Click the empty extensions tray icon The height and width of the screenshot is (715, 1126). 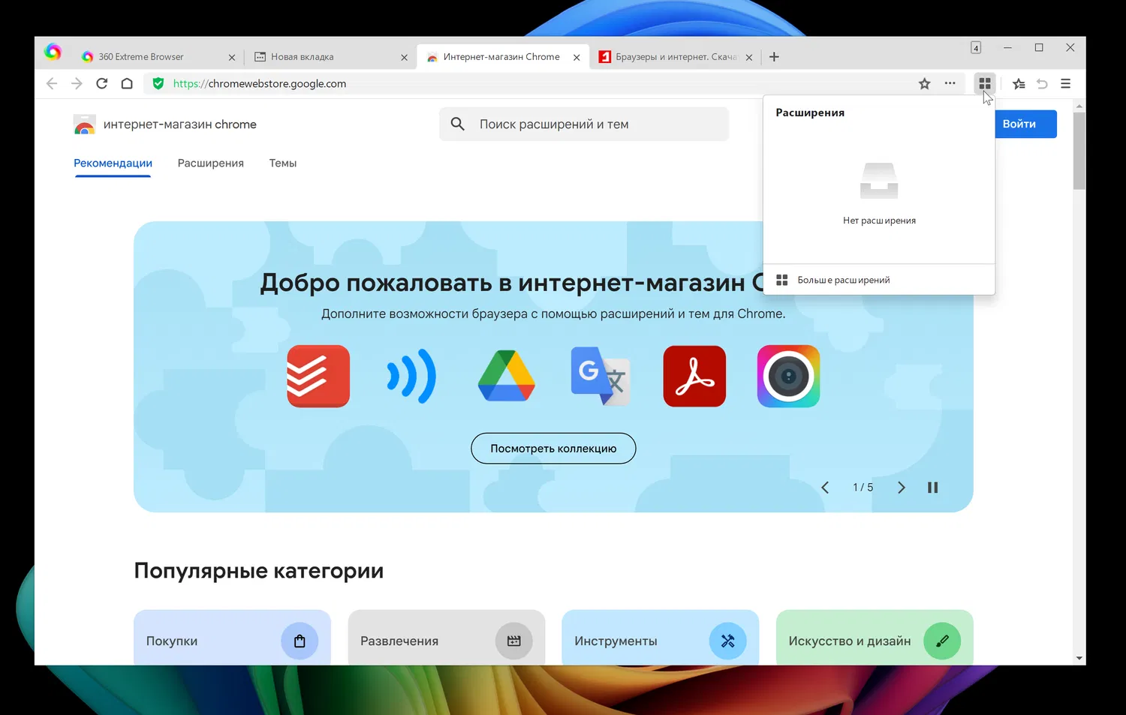(879, 181)
